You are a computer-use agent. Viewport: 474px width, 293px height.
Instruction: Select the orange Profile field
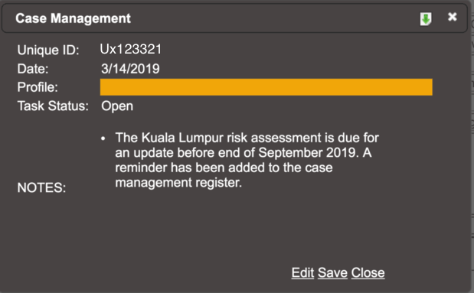266,87
